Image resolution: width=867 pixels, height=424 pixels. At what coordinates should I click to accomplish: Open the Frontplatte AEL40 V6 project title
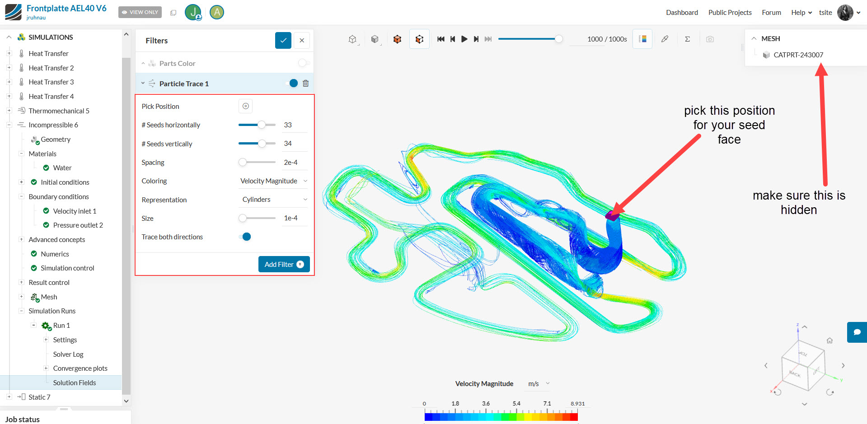(x=66, y=9)
